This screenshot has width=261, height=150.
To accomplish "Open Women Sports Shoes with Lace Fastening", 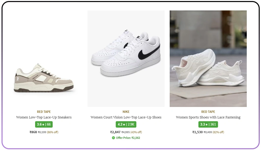I will [208, 117].
